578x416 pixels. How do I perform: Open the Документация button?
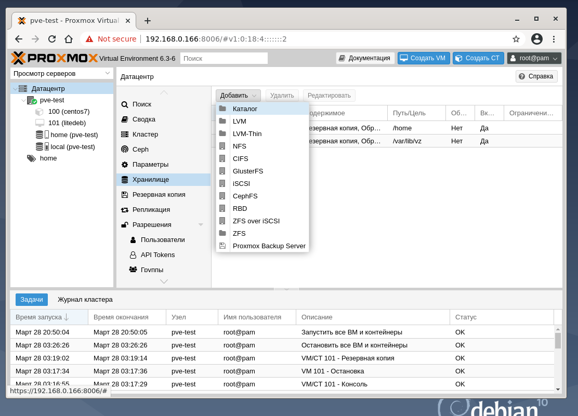tap(365, 58)
